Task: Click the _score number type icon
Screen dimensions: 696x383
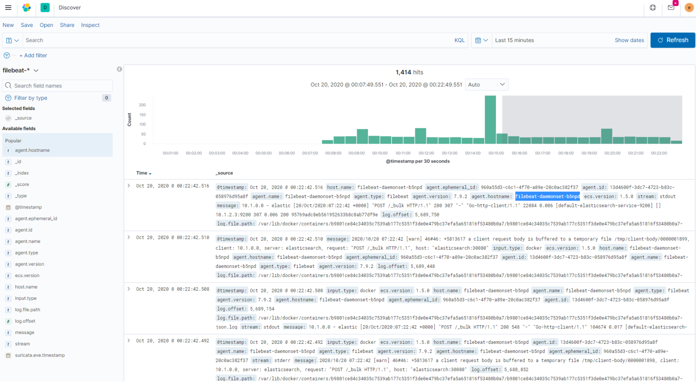Action: (8, 184)
